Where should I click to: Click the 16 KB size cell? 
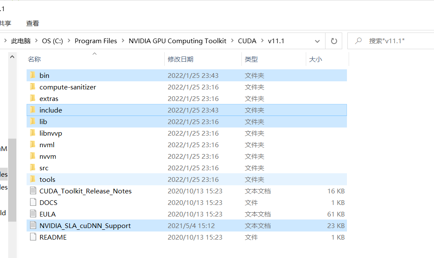pyautogui.click(x=336, y=191)
